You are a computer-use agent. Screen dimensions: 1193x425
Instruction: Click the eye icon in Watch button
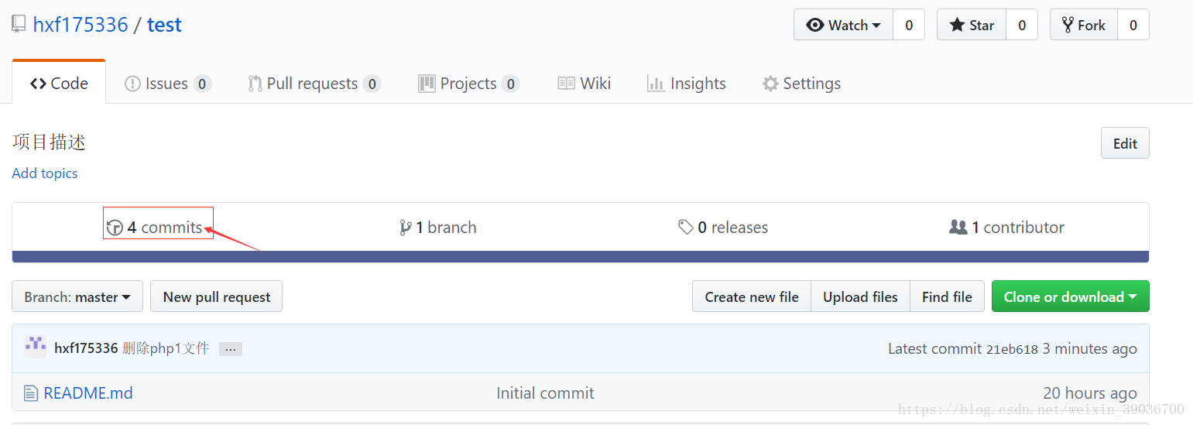click(815, 25)
